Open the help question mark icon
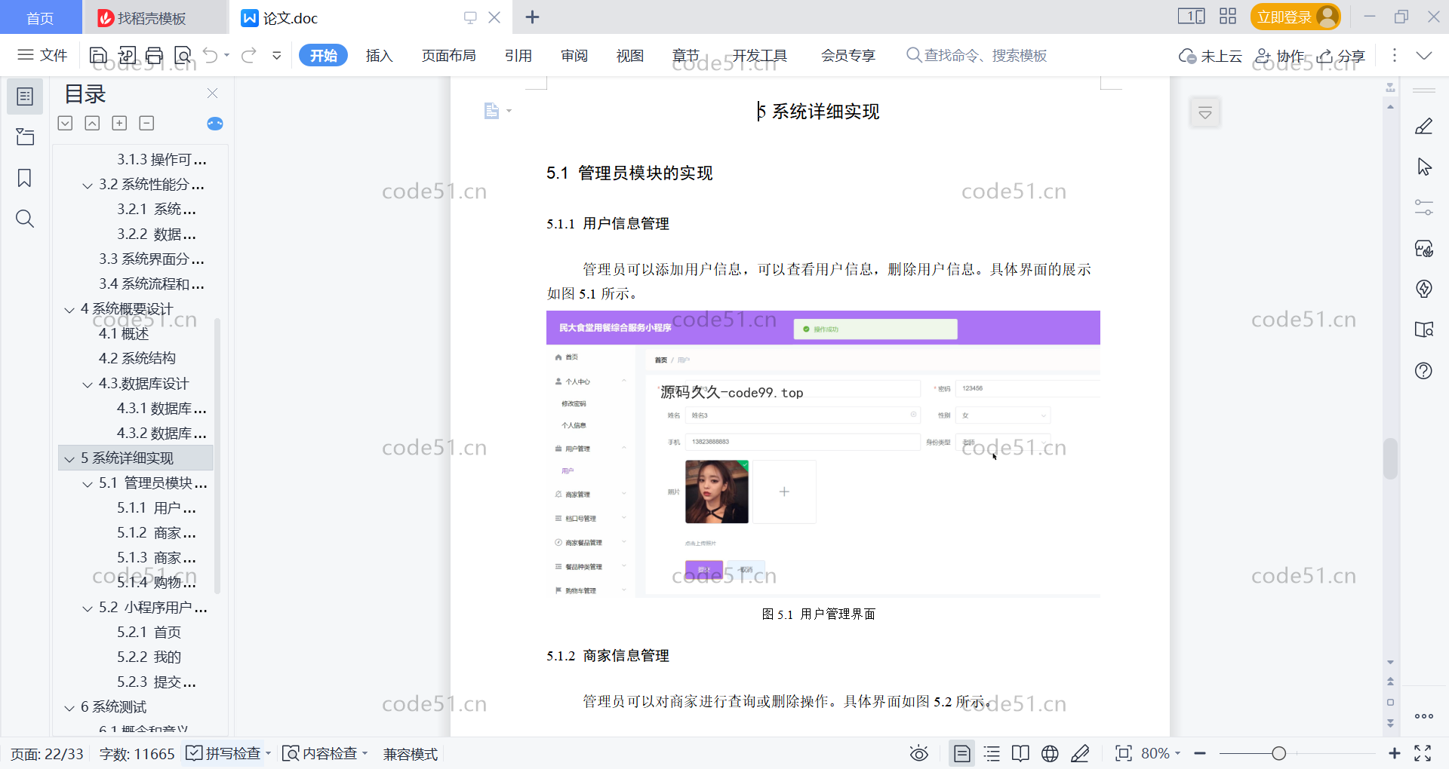Screen dimensions: 1449x769 click(x=1424, y=370)
